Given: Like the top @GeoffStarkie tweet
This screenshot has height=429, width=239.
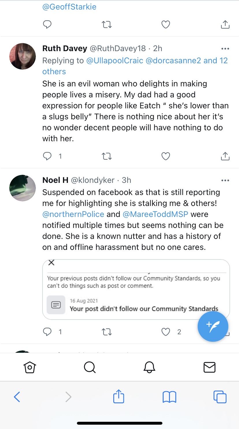Looking at the screenshot, I should coord(166,25).
